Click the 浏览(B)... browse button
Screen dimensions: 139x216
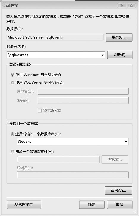[115, 160]
